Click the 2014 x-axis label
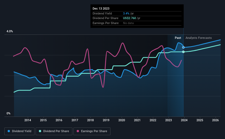The height and width of the screenshot is (139, 225). pyautogui.click(x=28, y=120)
